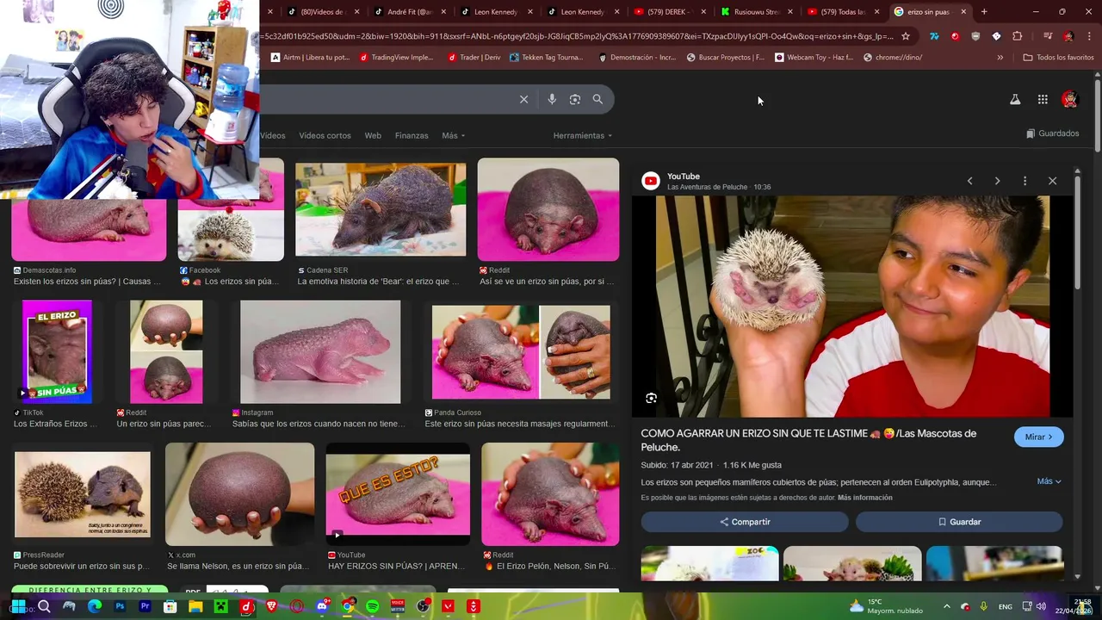Open large hedgehog preview image
1102x620 pixels.
point(852,307)
